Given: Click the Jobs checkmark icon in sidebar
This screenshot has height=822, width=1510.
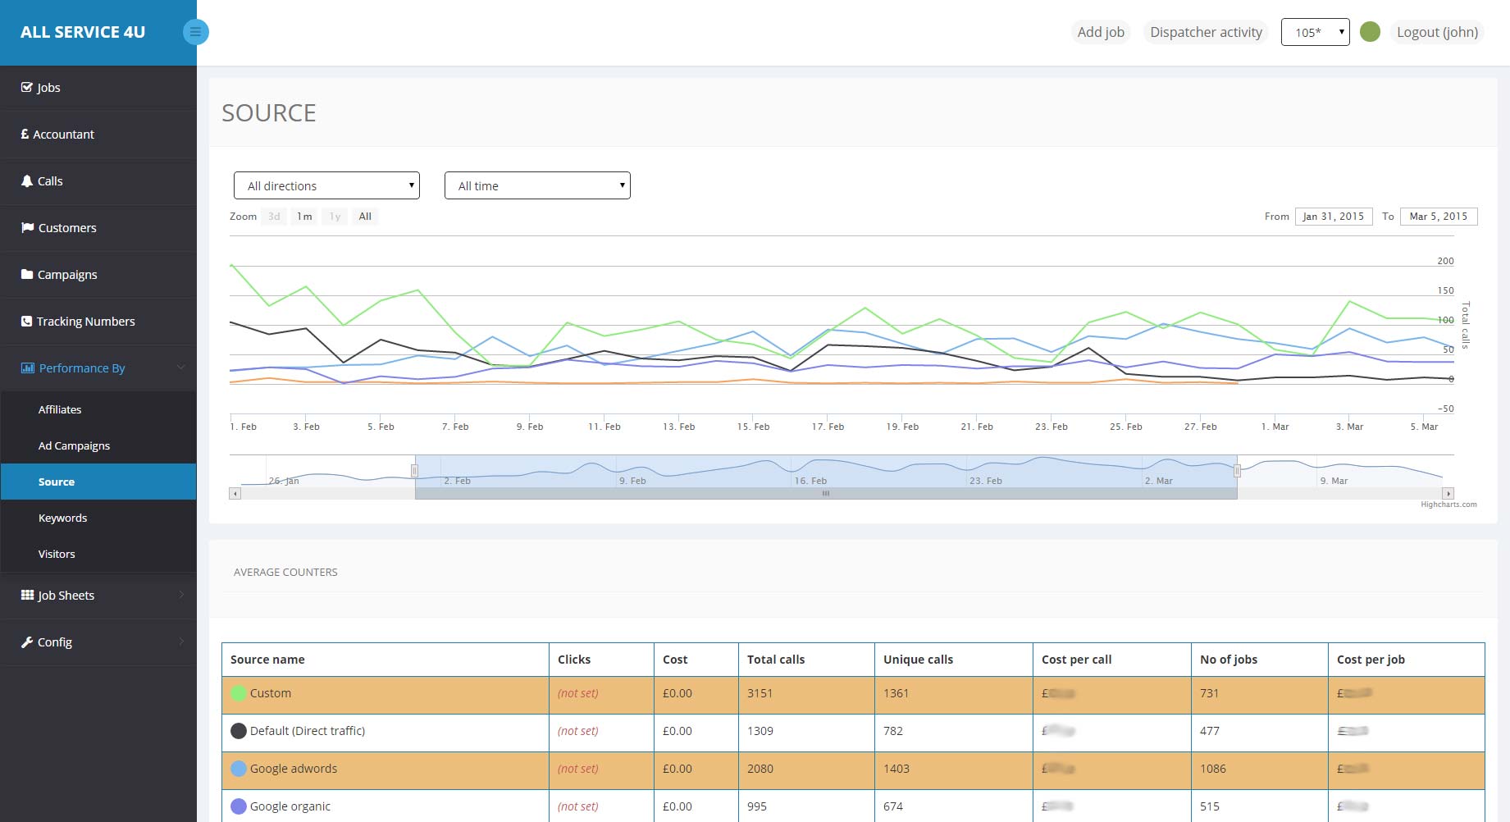Looking at the screenshot, I should [27, 87].
